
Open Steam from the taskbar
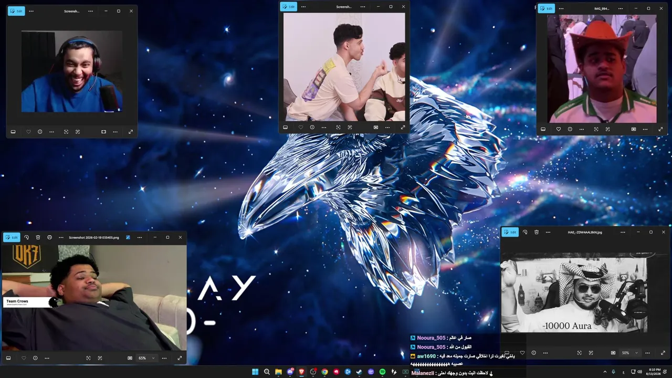(359, 372)
